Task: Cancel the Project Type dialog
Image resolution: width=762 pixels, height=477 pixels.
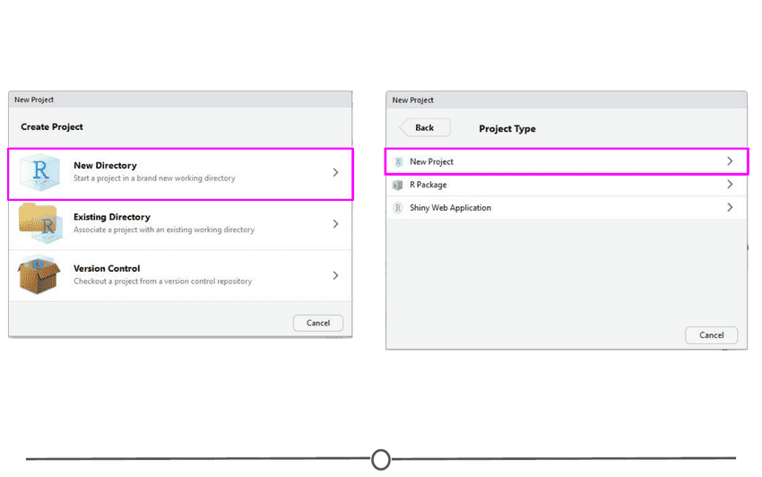Action: (712, 335)
